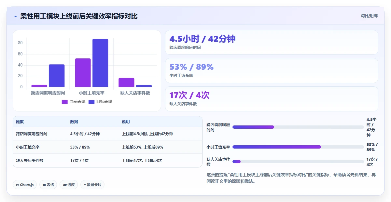The image size is (391, 202).
Task: Click the purple 缺人关店事件数 chart bar
Action: tap(126, 82)
